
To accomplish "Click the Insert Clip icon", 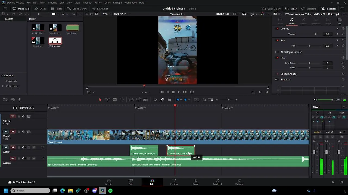I will point(131,100).
